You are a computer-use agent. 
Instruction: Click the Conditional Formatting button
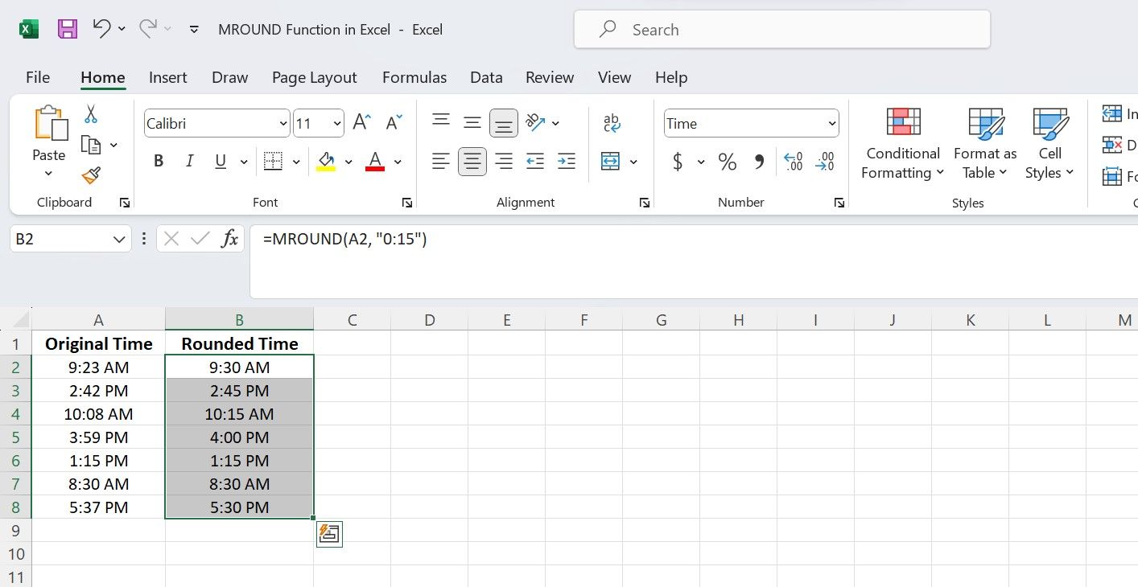click(903, 145)
